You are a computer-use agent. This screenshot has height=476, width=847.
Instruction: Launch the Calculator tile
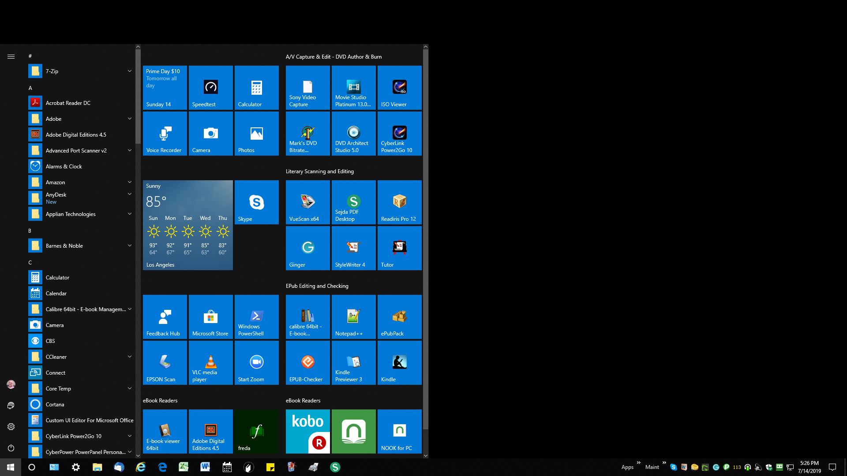click(x=256, y=88)
